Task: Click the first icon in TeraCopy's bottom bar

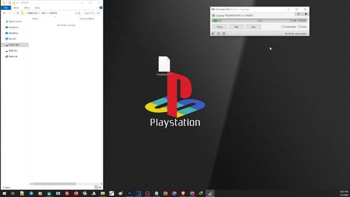Action: (213, 33)
